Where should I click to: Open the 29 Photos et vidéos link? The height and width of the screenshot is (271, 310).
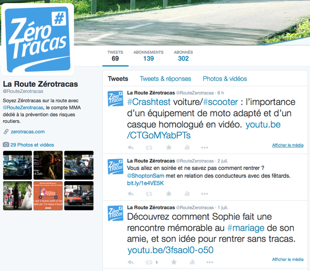click(x=32, y=145)
